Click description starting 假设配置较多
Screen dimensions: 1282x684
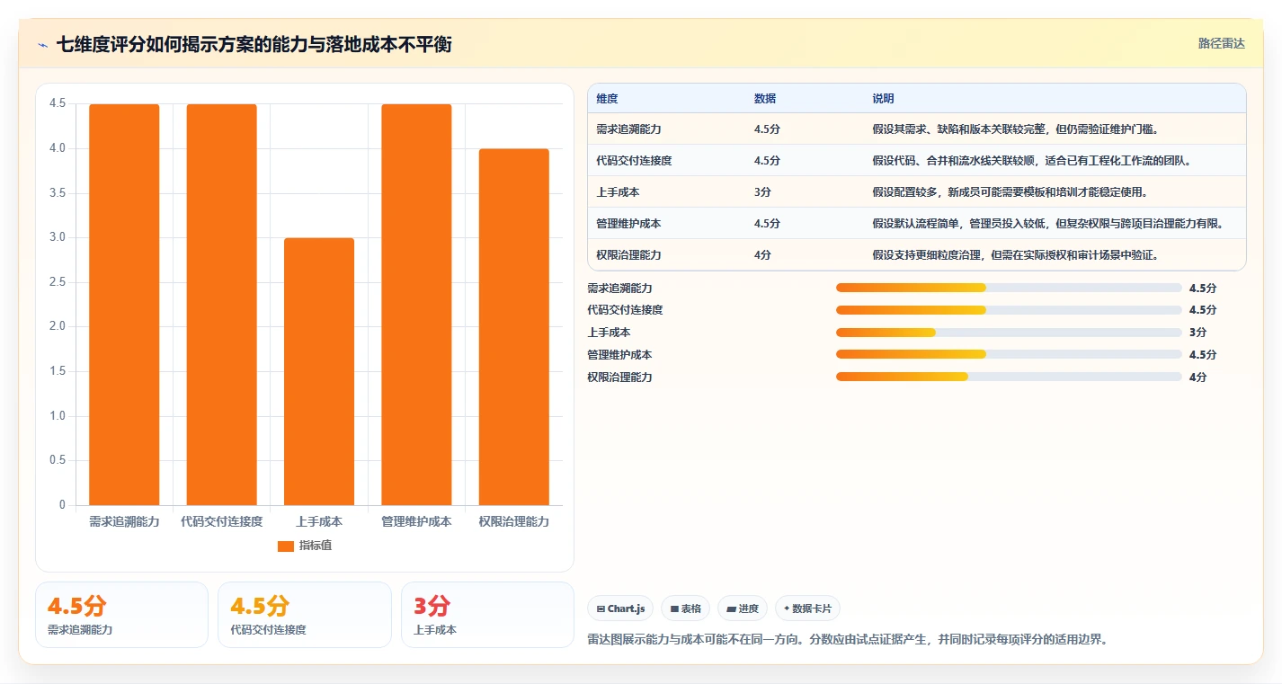(1010, 192)
